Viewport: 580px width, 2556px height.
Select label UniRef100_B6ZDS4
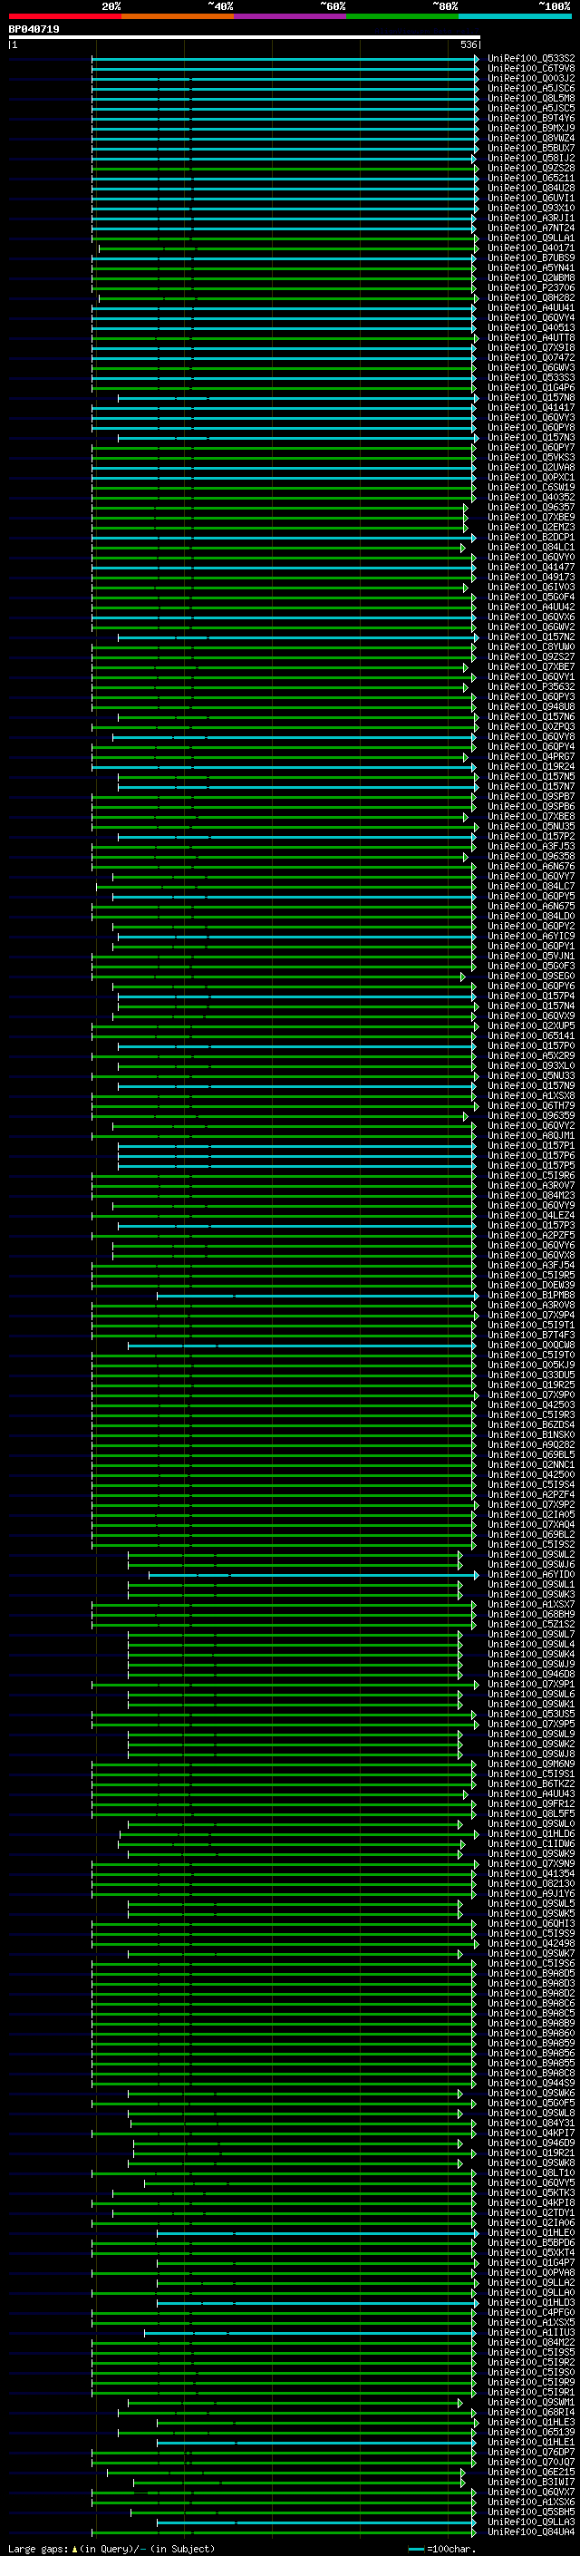tap(531, 1424)
